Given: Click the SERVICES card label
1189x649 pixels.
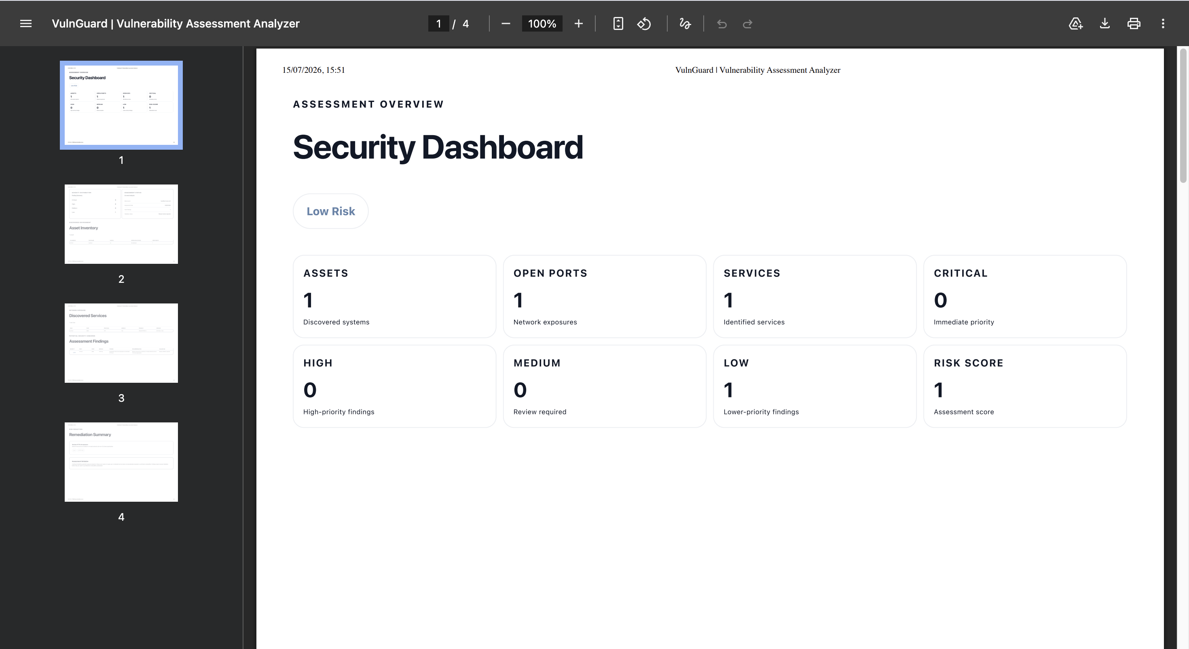Looking at the screenshot, I should click(752, 273).
